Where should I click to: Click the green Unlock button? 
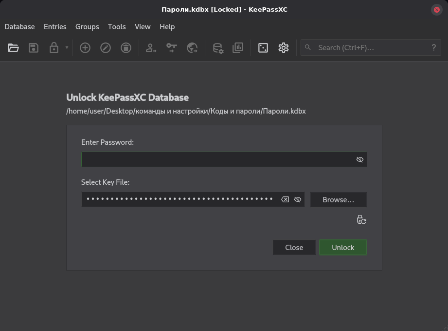(x=343, y=247)
